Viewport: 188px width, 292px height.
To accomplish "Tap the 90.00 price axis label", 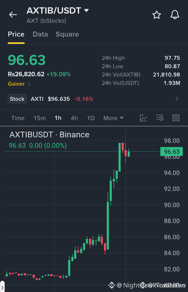I will 172,205.
